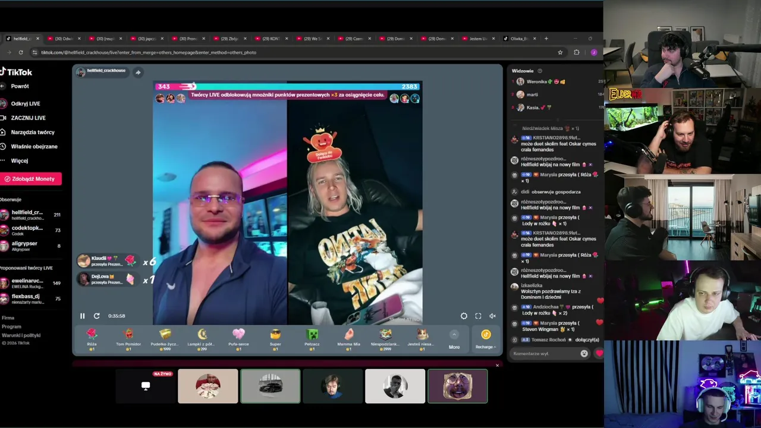This screenshot has height=428, width=761.
Task: Open viewer Kasia entry
Action: tap(558, 108)
